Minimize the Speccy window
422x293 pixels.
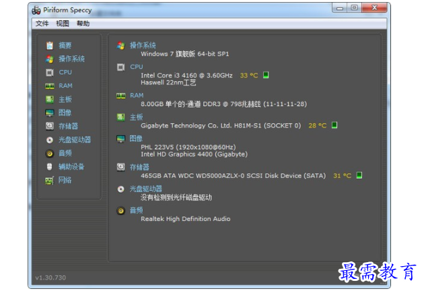click(340, 8)
